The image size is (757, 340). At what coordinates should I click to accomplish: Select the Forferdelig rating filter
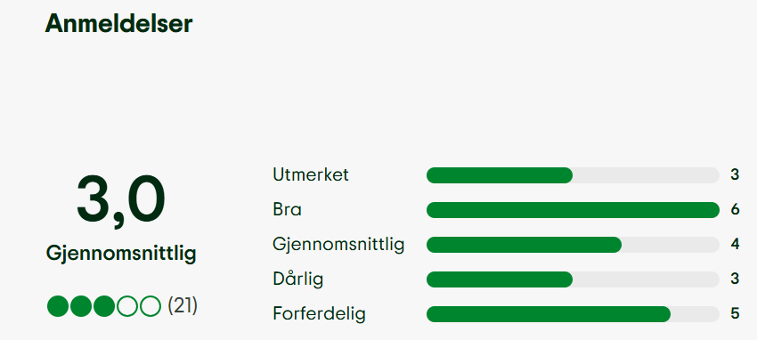pos(319,314)
